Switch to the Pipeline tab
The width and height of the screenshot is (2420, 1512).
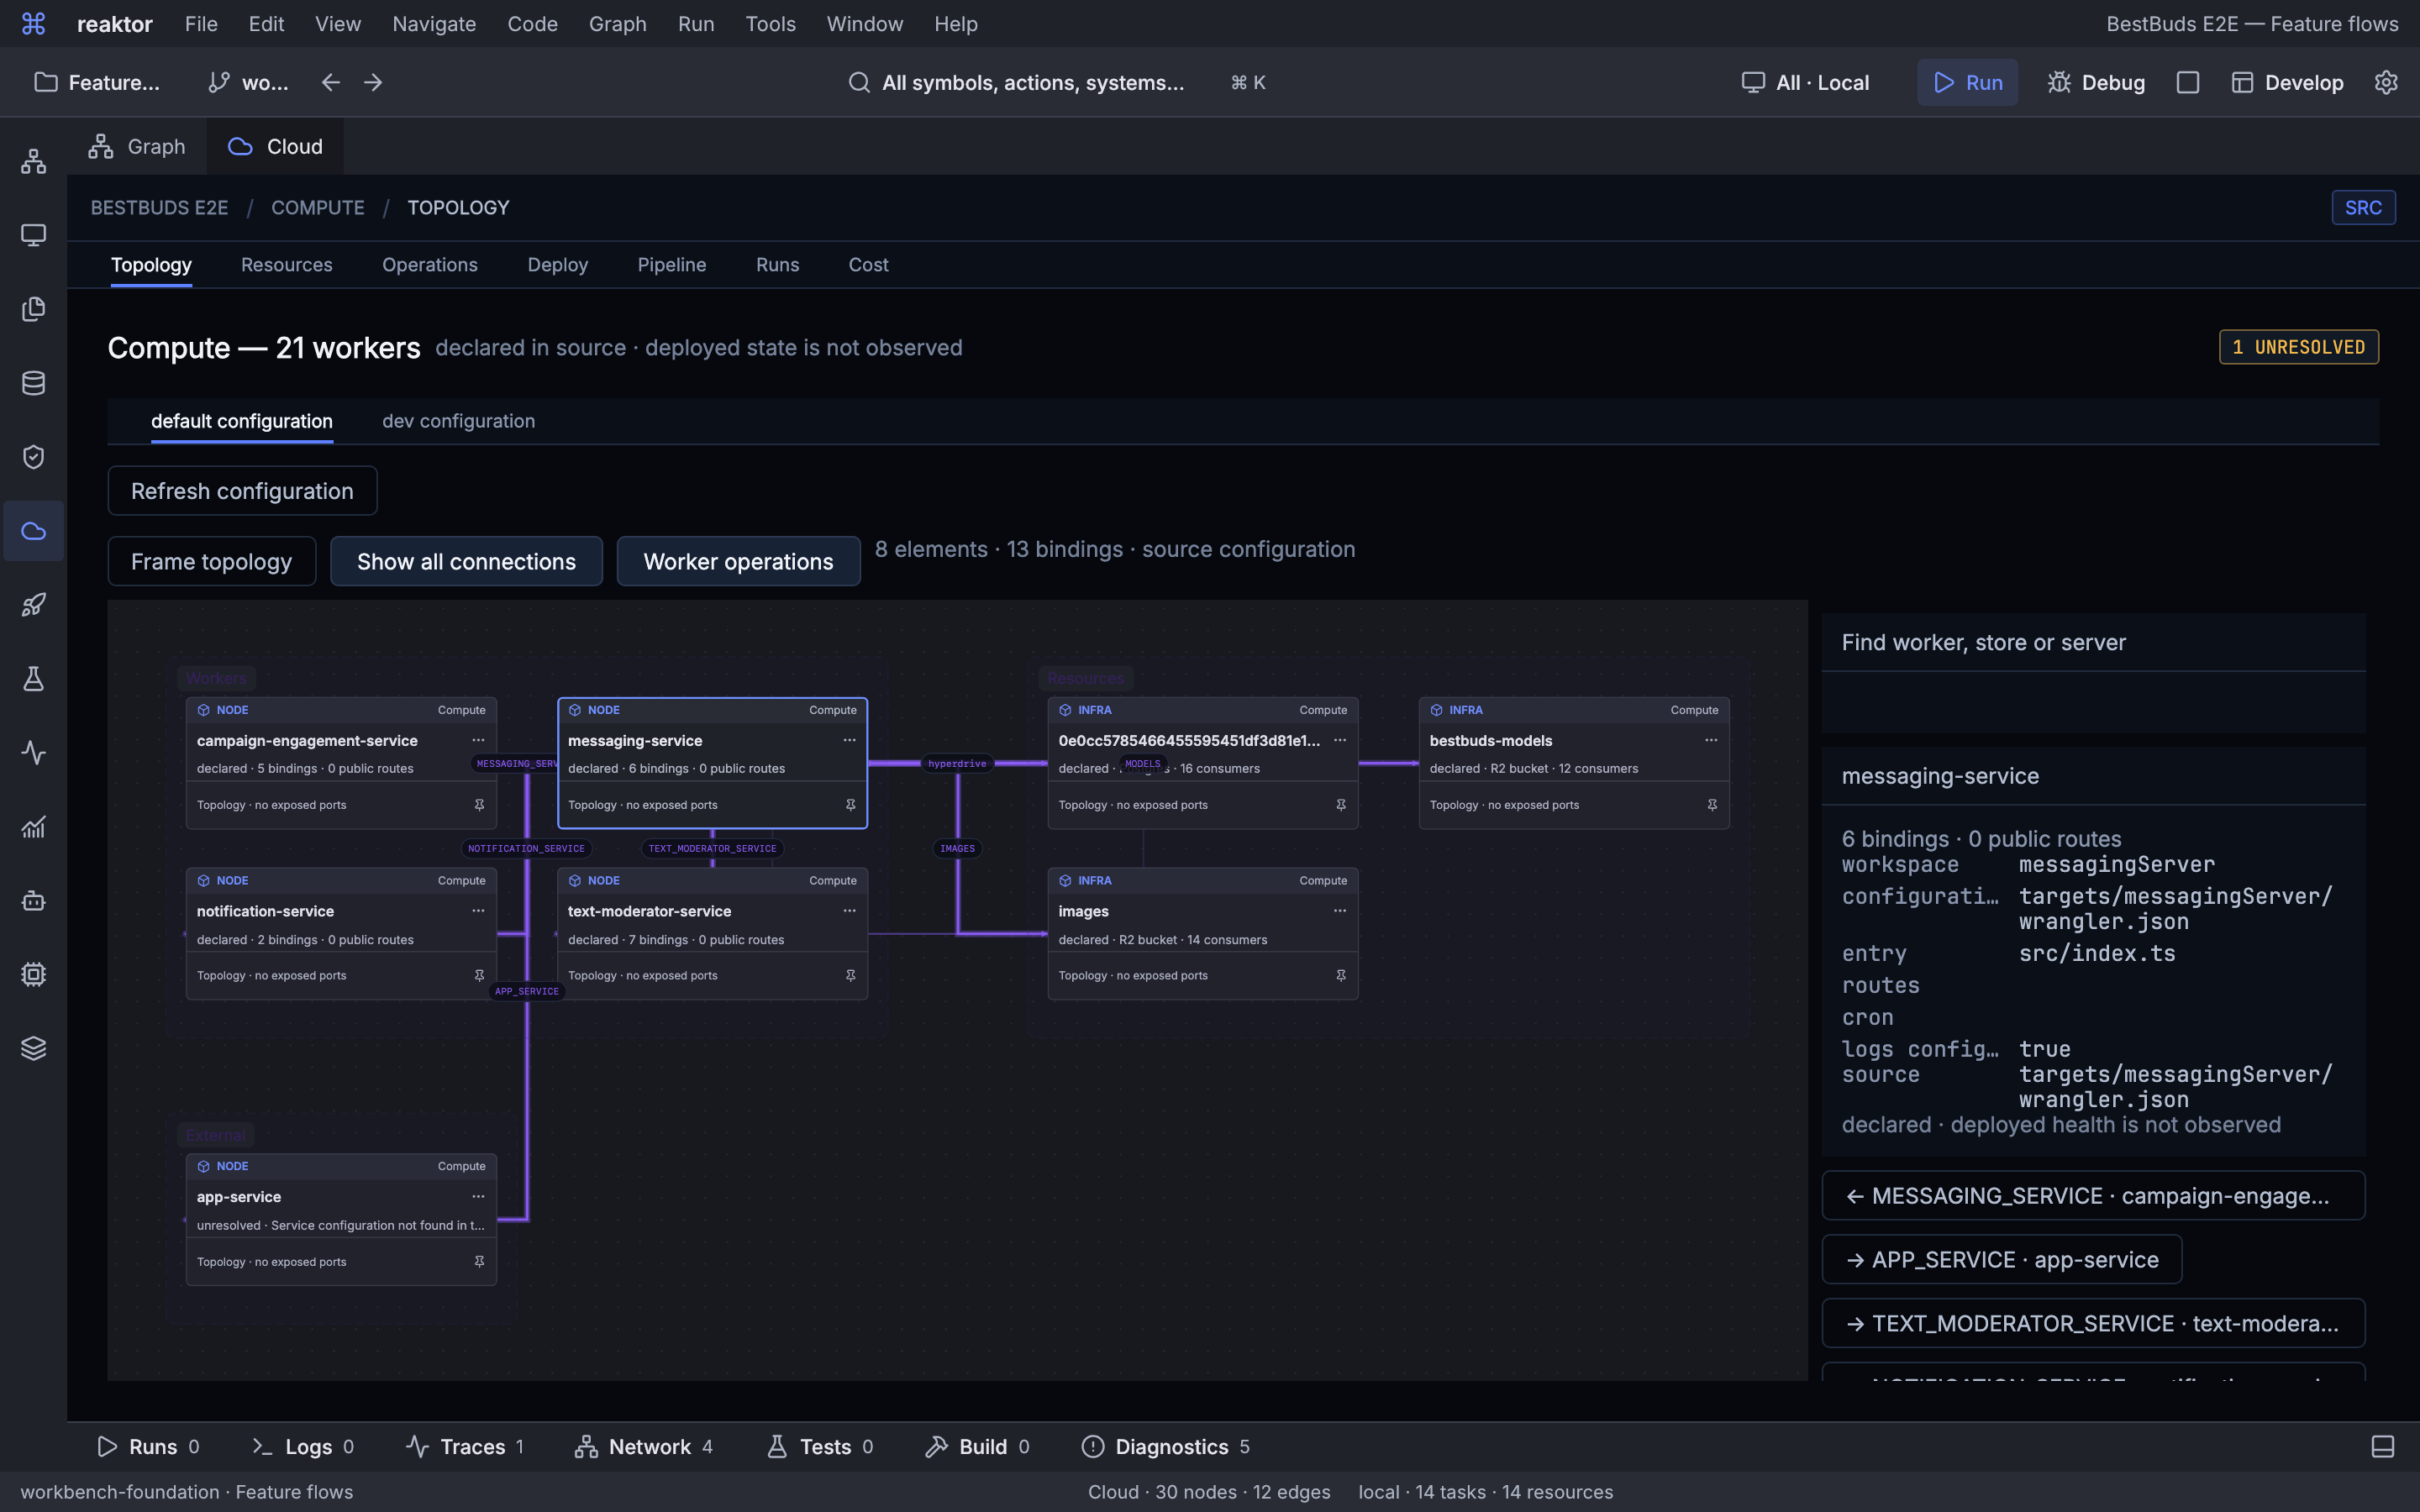(x=672, y=265)
